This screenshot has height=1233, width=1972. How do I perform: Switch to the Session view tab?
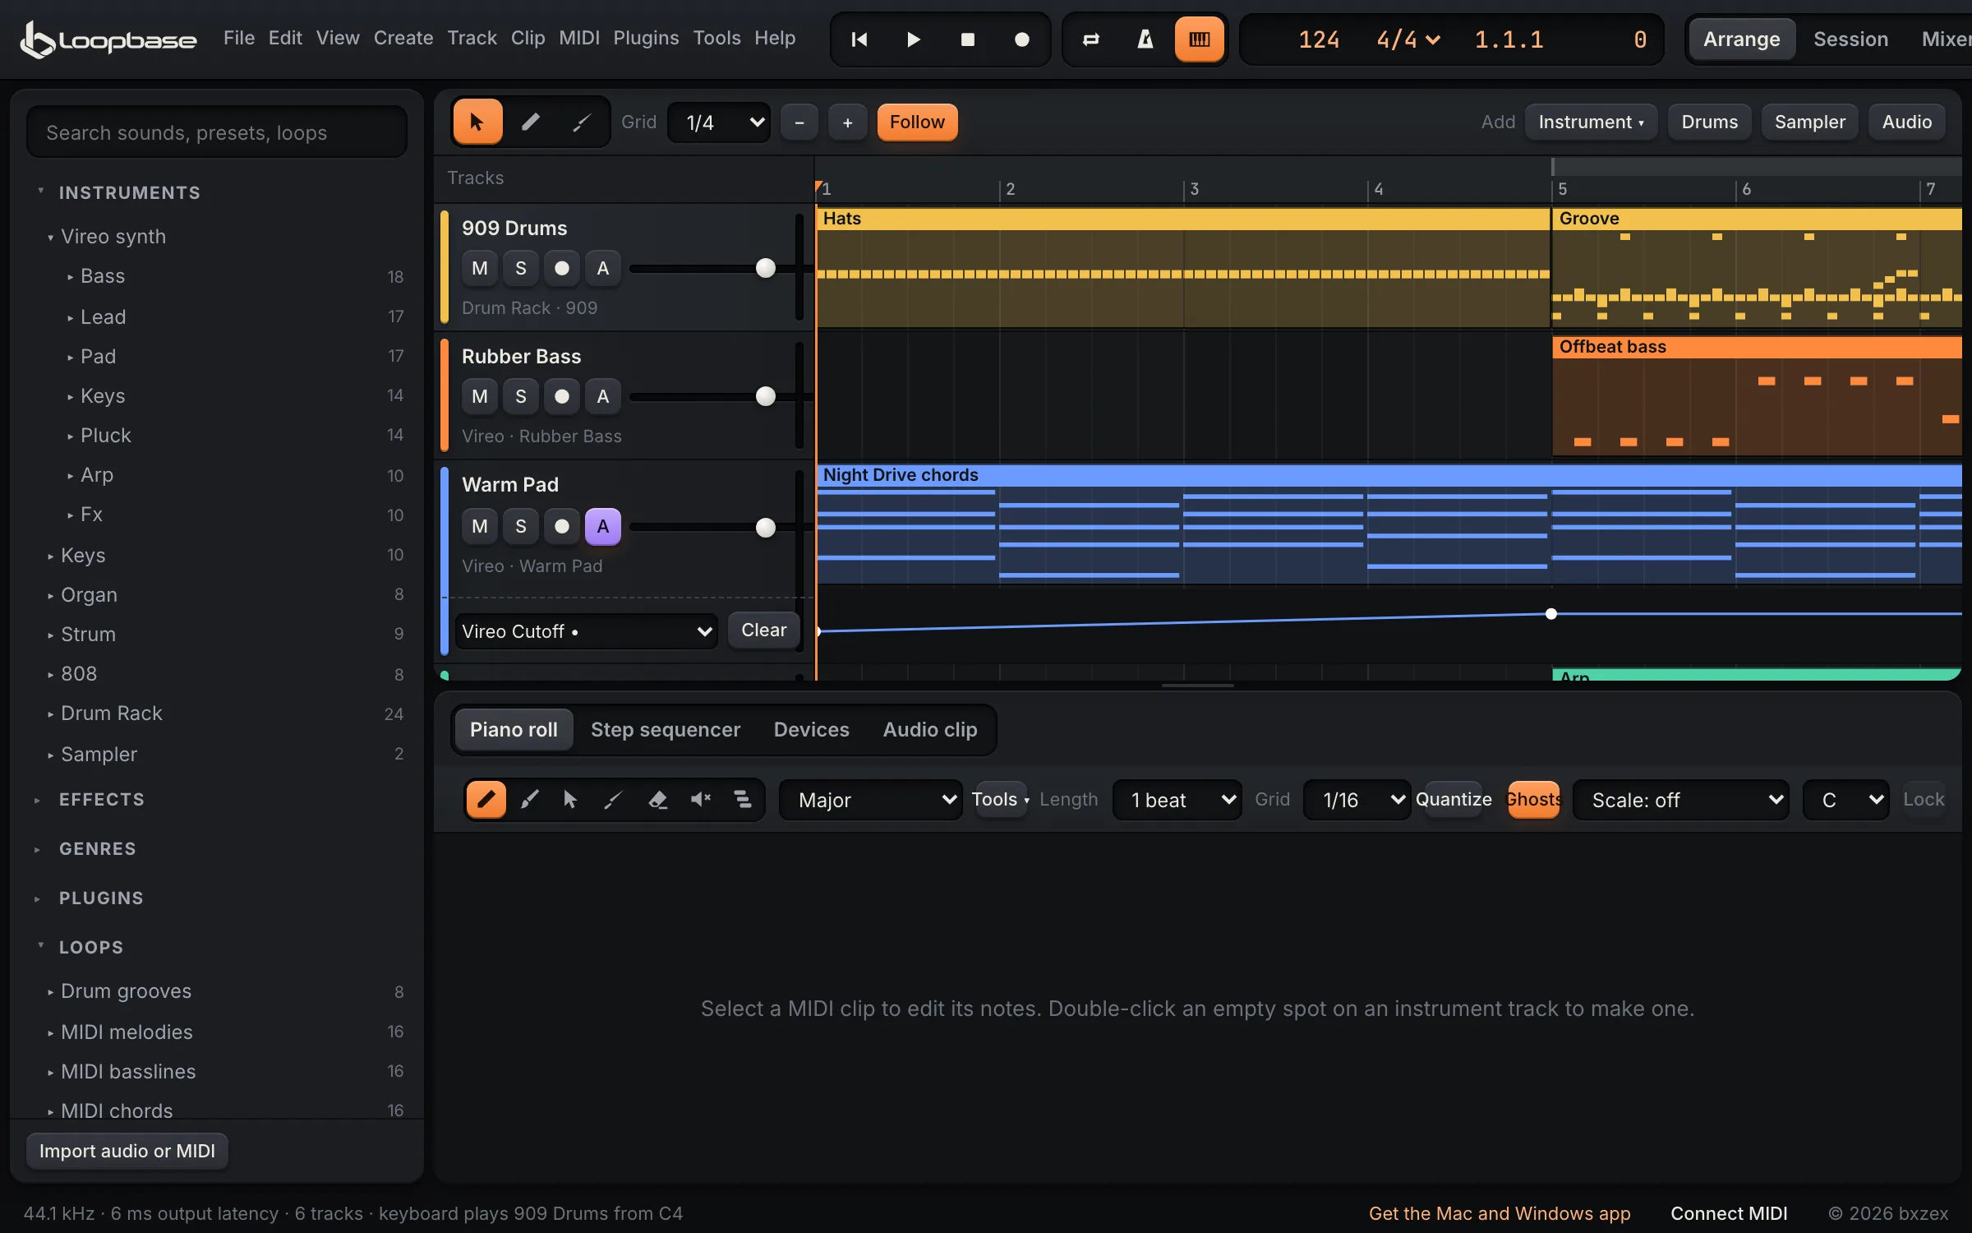tap(1850, 39)
